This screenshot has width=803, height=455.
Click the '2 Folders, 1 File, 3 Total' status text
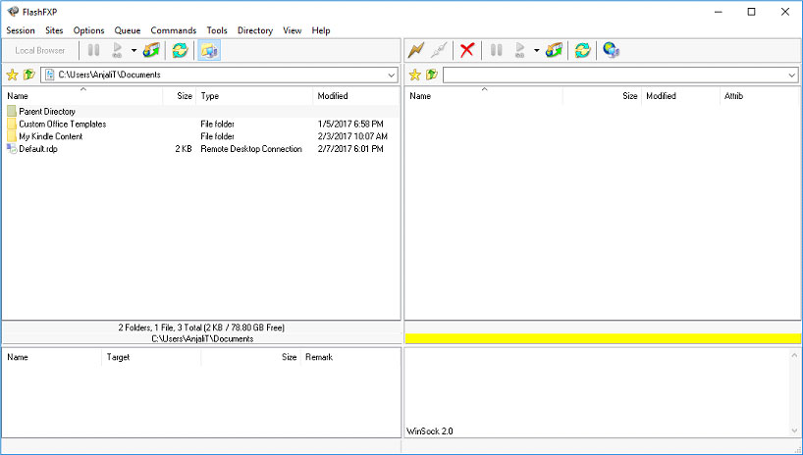click(201, 328)
